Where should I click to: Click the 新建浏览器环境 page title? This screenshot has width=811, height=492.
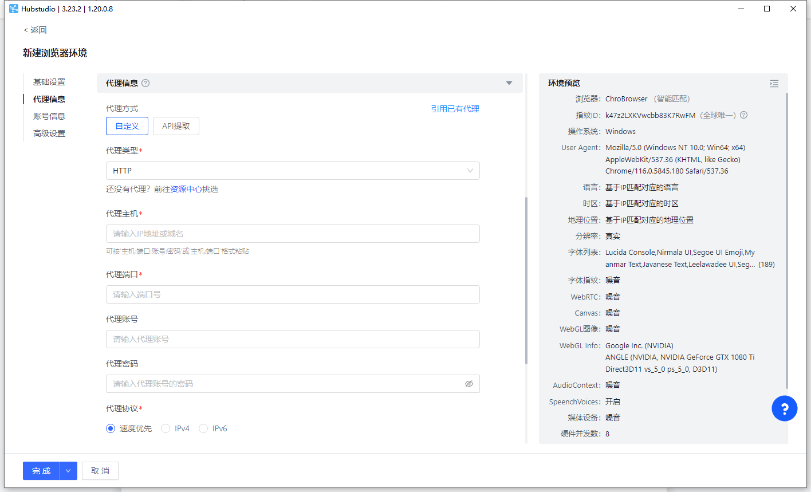pos(55,53)
